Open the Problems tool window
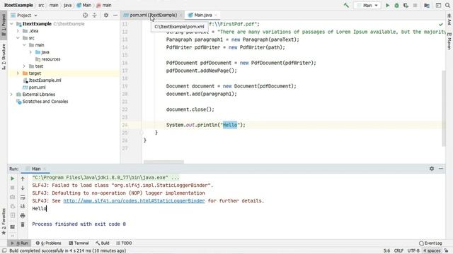 click(x=49, y=243)
